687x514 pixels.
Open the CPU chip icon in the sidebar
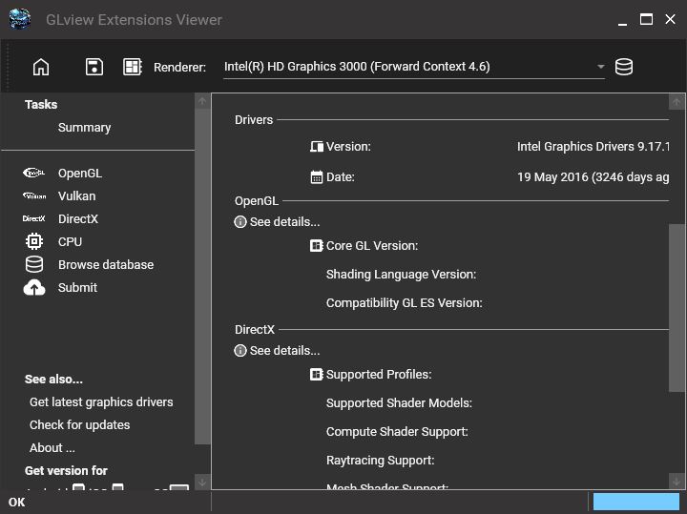tap(34, 241)
